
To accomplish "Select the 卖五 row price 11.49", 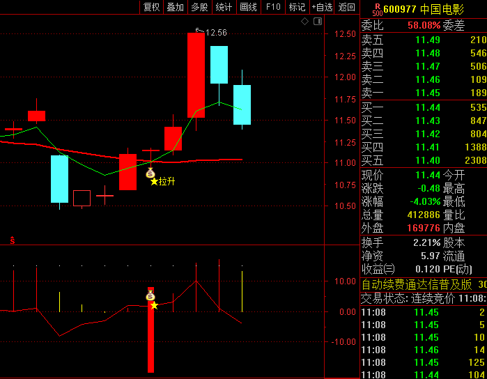I will [428, 40].
